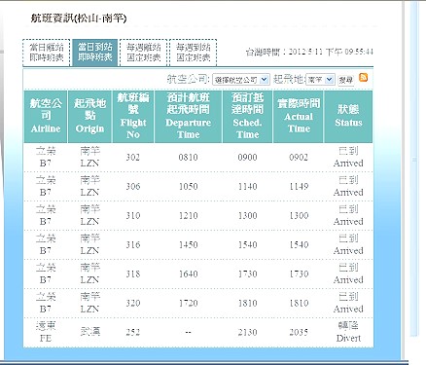Click the Origin column header

click(x=89, y=117)
